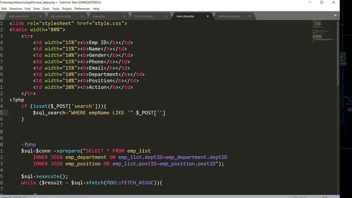Click 'Position' header text

[x=101, y=81]
